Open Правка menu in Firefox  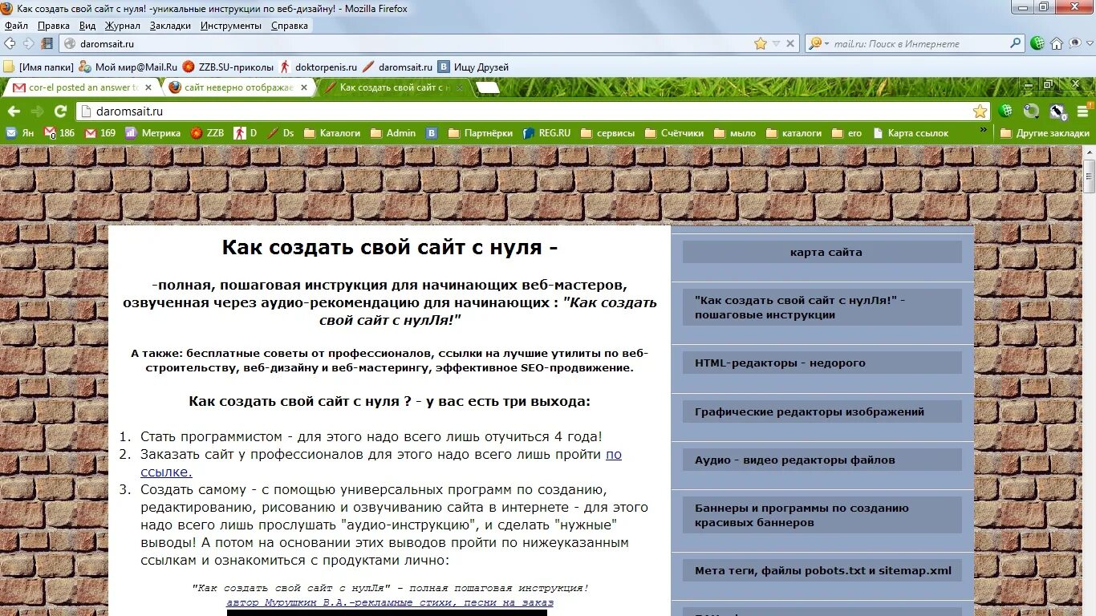(54, 26)
